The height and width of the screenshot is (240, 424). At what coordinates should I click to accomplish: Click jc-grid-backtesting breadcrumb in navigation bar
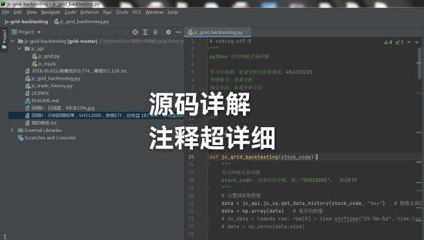tap(26, 21)
